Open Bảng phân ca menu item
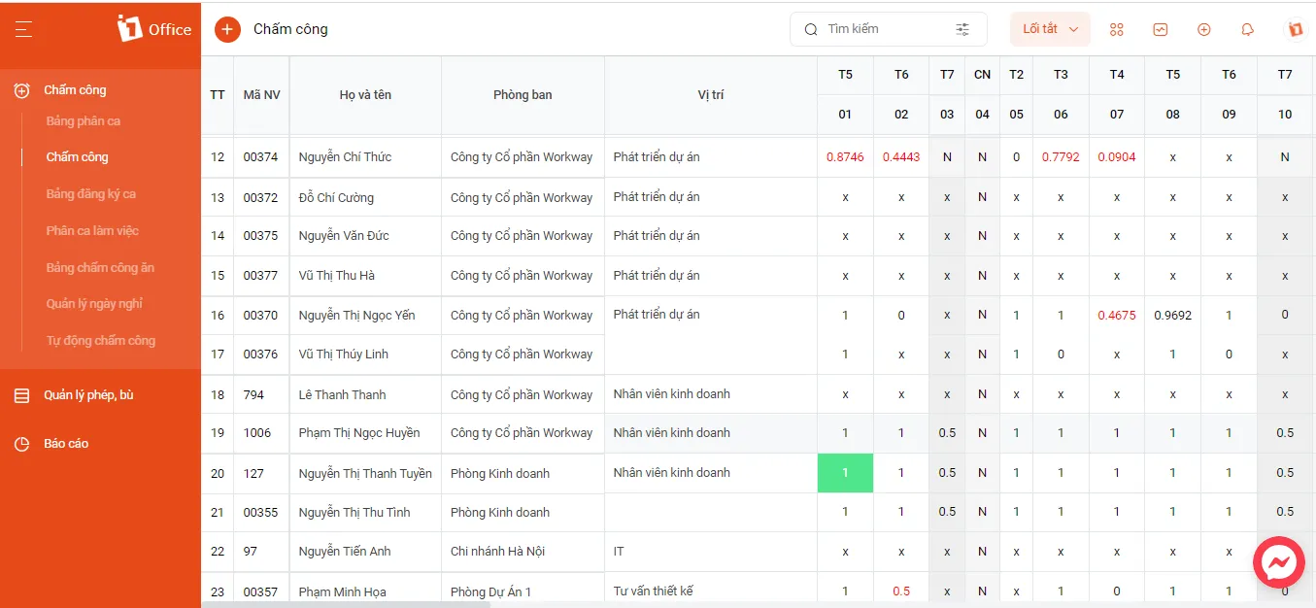Viewport: 1316px width, 608px height. pyautogui.click(x=84, y=121)
